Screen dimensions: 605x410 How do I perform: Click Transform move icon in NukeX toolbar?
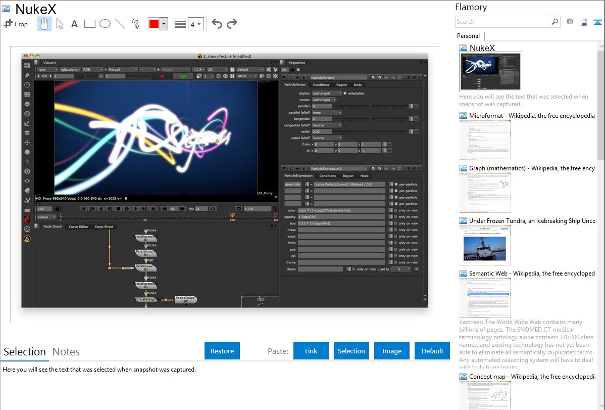27,143
